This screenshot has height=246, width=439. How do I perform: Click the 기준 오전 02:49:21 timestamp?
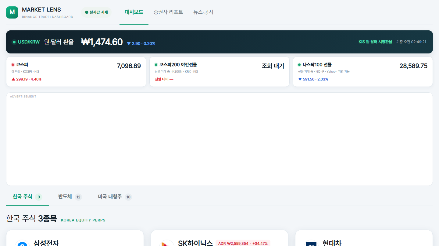(x=411, y=42)
